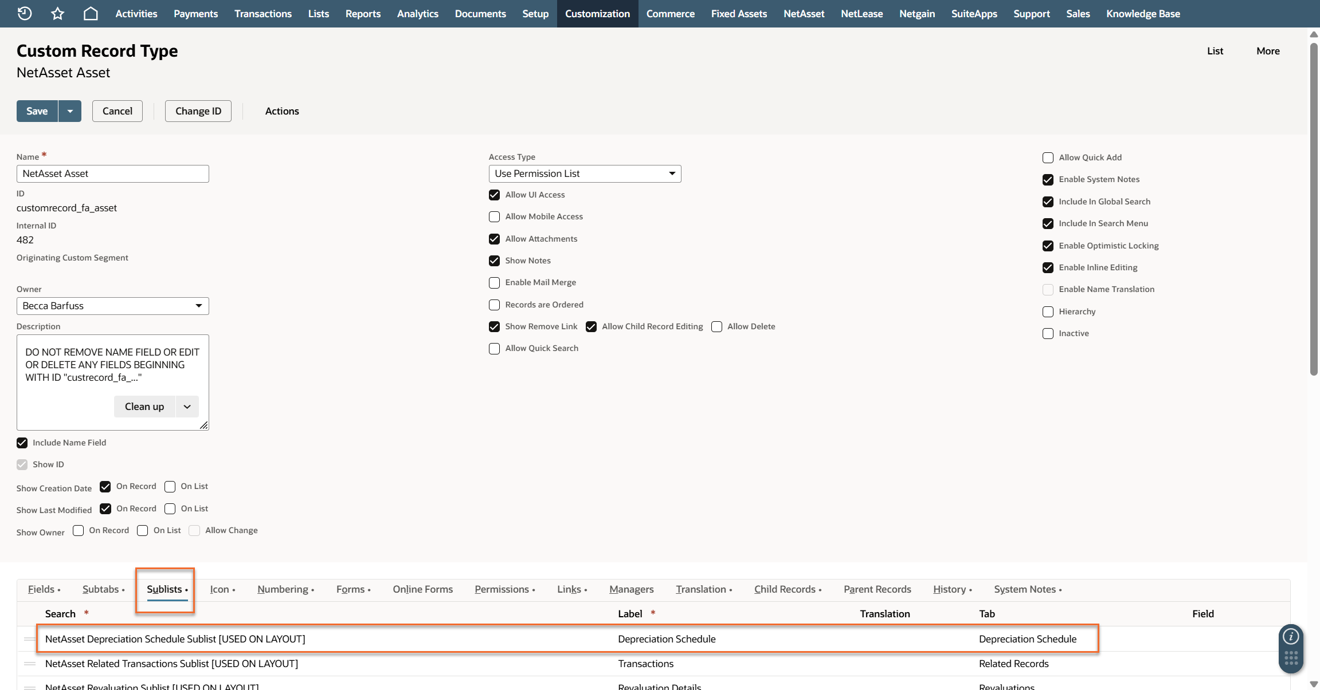Open the Recent Records clock icon
The width and height of the screenshot is (1320, 690).
pyautogui.click(x=25, y=13)
